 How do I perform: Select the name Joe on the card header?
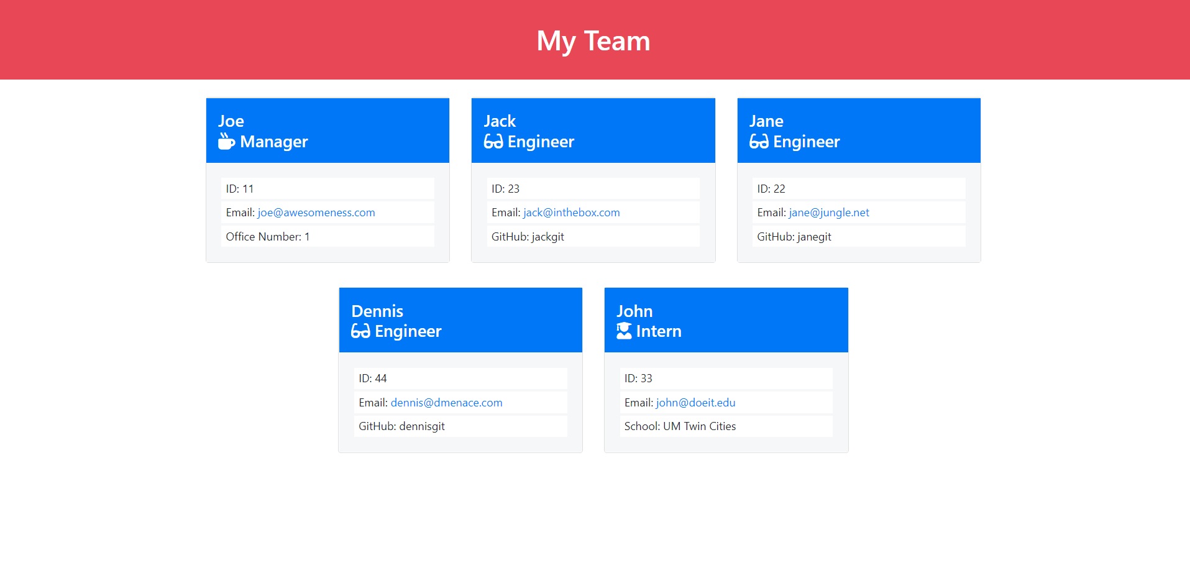point(231,121)
